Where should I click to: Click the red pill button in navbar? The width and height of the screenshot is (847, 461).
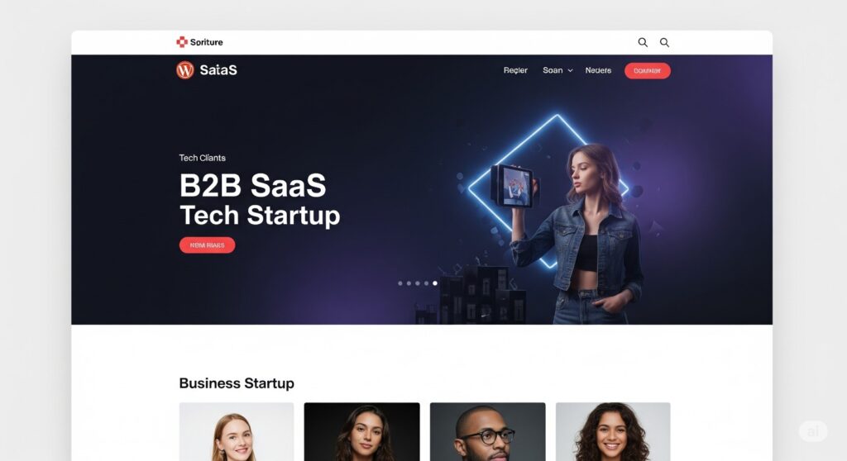tap(648, 71)
